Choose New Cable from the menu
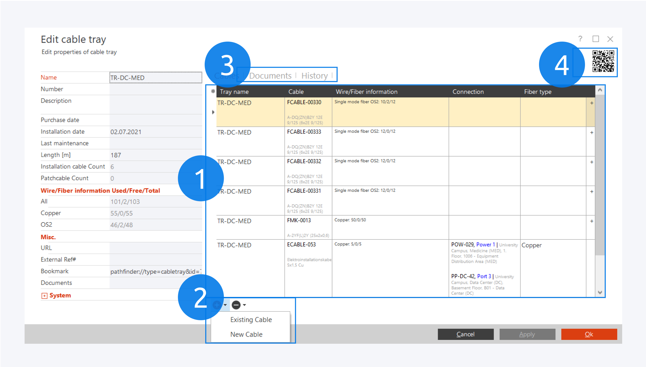This screenshot has width=646, height=367. click(246, 334)
